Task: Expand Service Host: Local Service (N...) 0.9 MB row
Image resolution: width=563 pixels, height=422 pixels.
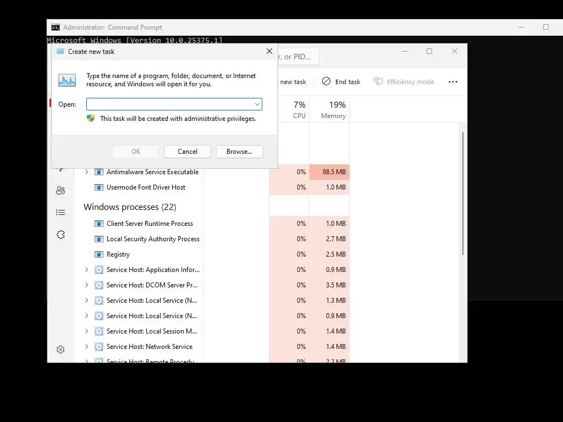Action: coord(86,316)
